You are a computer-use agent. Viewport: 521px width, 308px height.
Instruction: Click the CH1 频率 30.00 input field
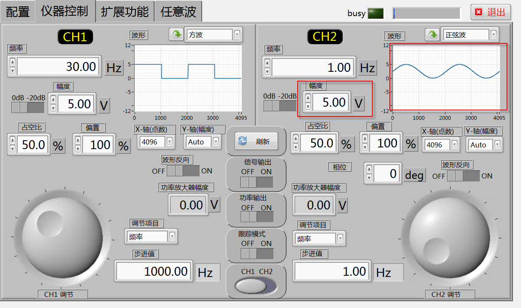coord(59,67)
